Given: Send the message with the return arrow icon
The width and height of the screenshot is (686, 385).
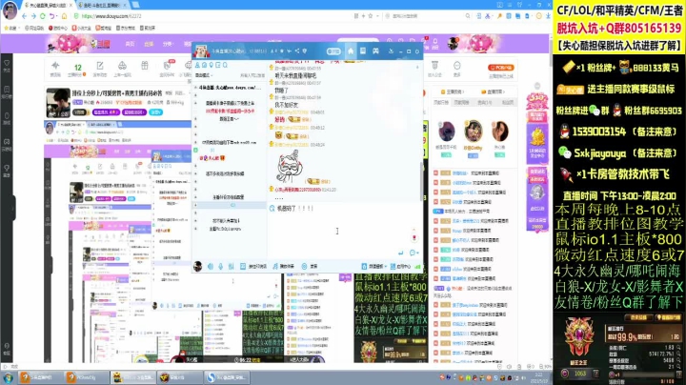Looking at the screenshot, I should [x=401, y=253].
